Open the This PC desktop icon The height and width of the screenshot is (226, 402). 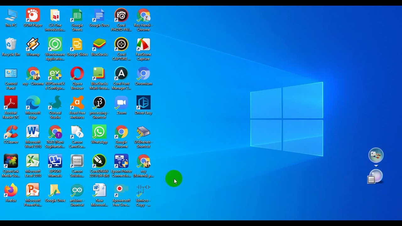point(11,18)
